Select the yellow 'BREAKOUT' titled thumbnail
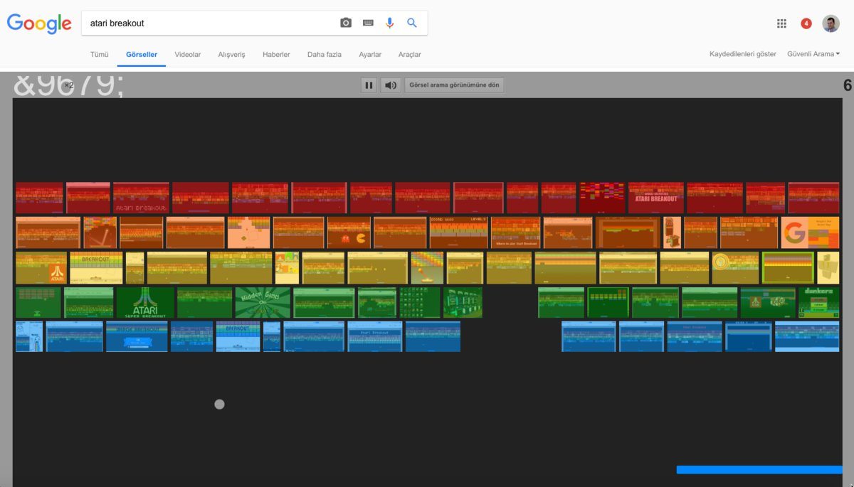The image size is (854, 487). pyautogui.click(x=96, y=267)
